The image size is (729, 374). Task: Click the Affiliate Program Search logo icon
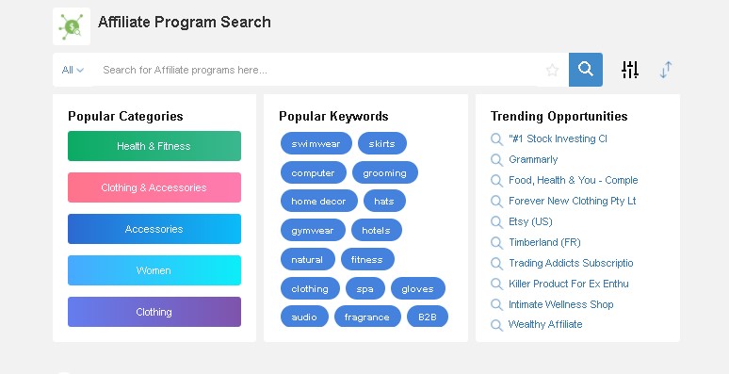[x=72, y=26]
